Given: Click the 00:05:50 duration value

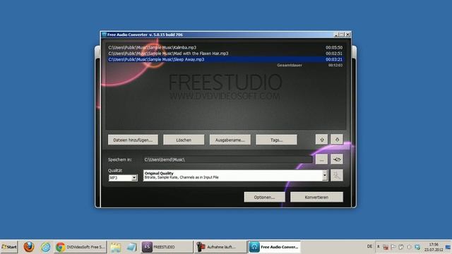Looking at the screenshot, I should pos(334,47).
